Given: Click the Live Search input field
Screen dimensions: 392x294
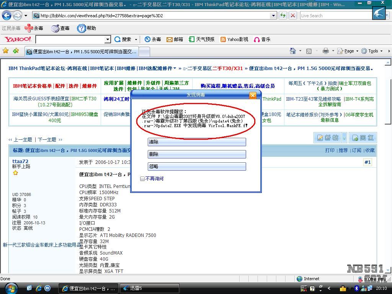Looking at the screenshot, I should pos(335,16).
